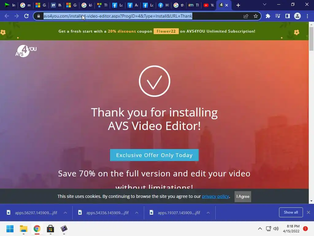
Task: Click the AVS4YOU logo
Action: pyautogui.click(x=26, y=51)
